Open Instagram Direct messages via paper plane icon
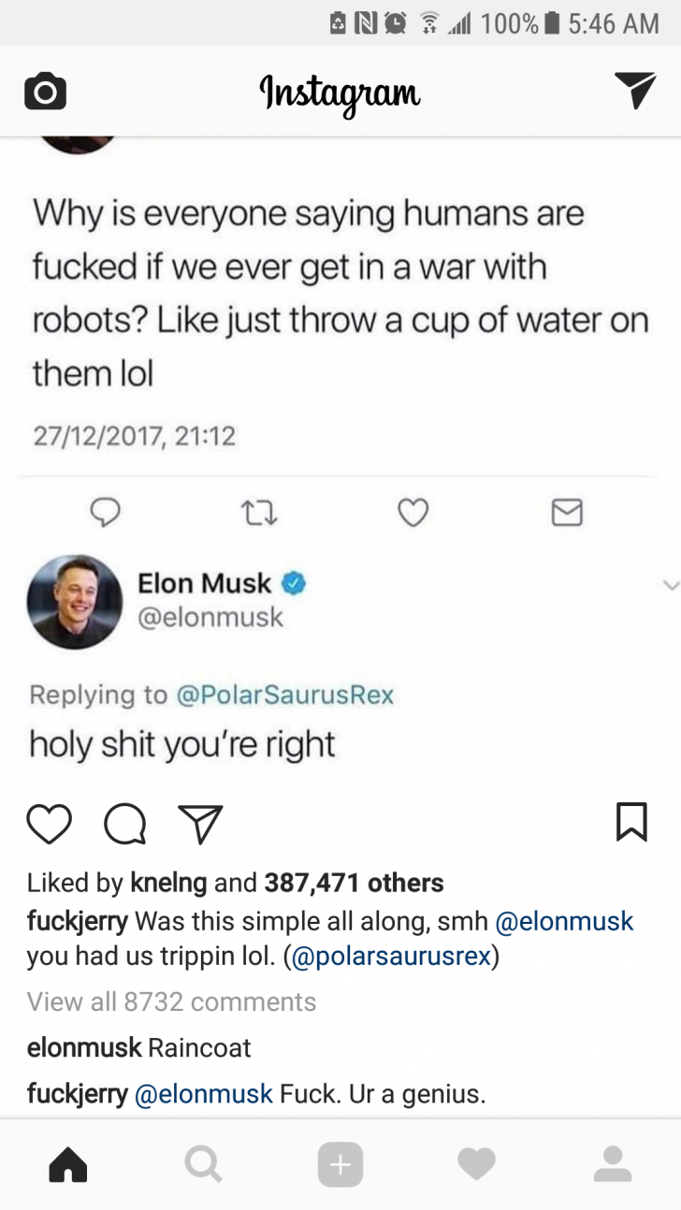The width and height of the screenshot is (681, 1210). click(636, 90)
